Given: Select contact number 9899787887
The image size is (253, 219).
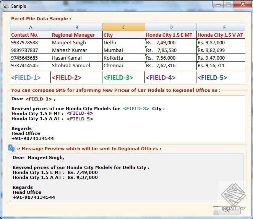Looking at the screenshot, I should [31, 50].
